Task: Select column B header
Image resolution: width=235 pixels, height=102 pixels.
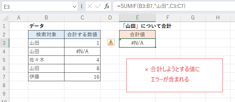Action: pyautogui.click(x=46, y=18)
